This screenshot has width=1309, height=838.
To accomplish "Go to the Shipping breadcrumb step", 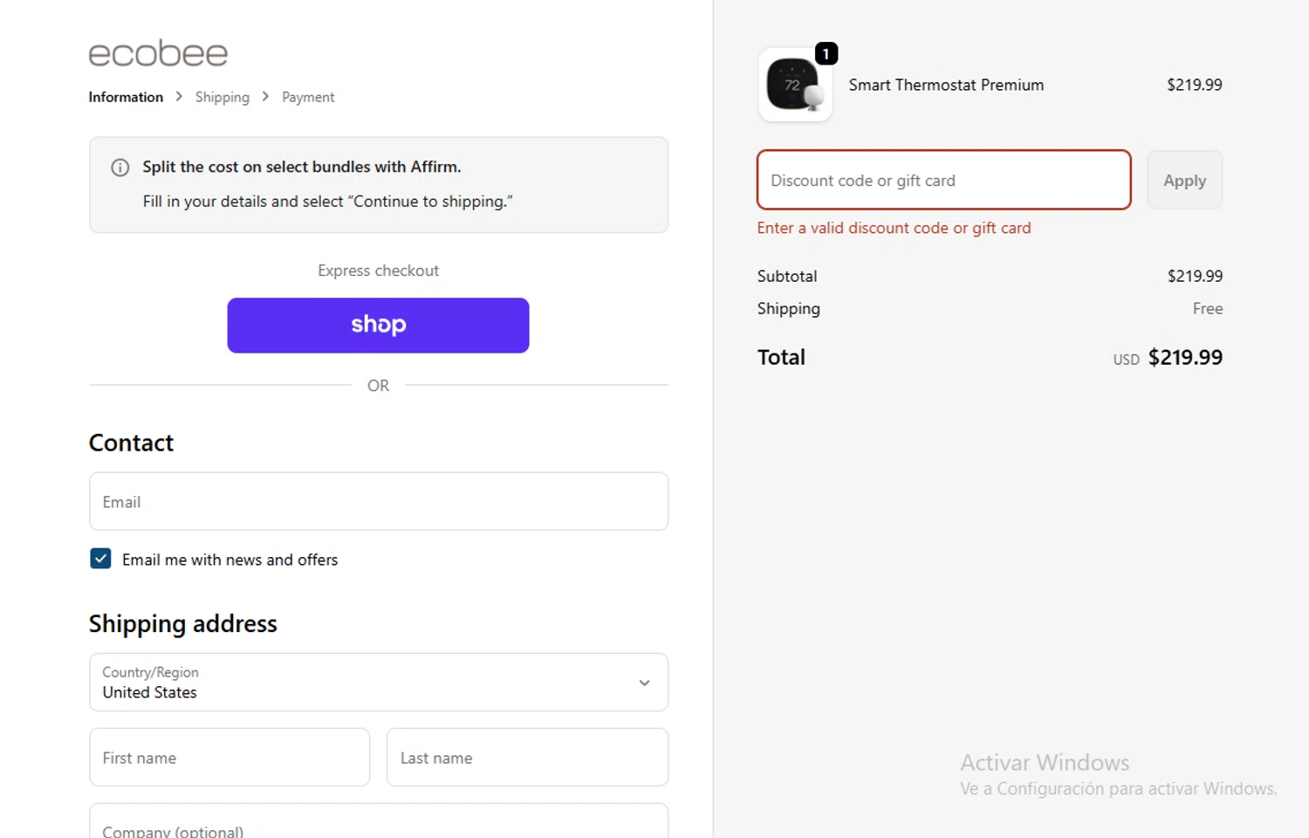I will tap(222, 97).
